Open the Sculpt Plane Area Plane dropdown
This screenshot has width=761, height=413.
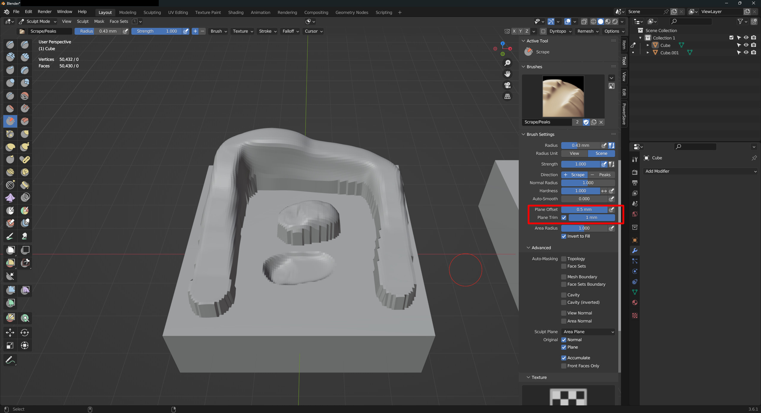[x=588, y=332]
